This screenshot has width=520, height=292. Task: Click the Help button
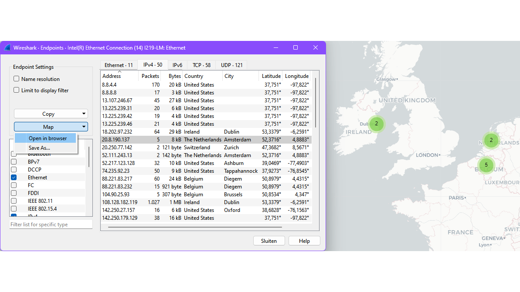(304, 241)
